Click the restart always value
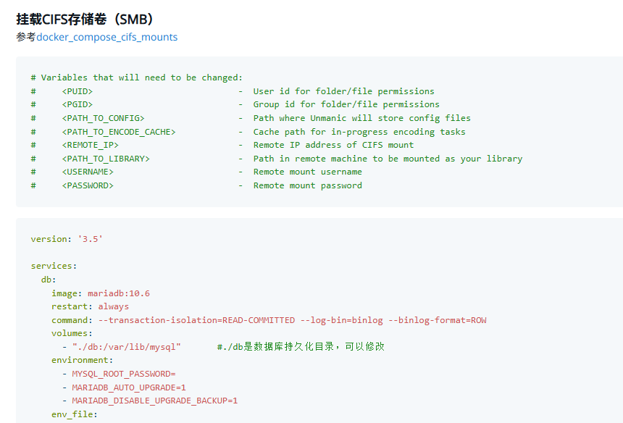 114,306
